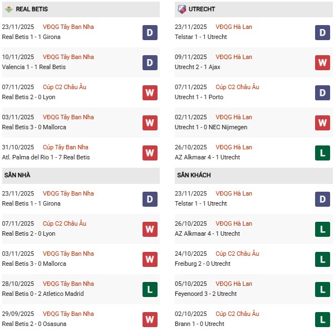Click the Real Betis club crest icon

pyautogui.click(x=8, y=9)
